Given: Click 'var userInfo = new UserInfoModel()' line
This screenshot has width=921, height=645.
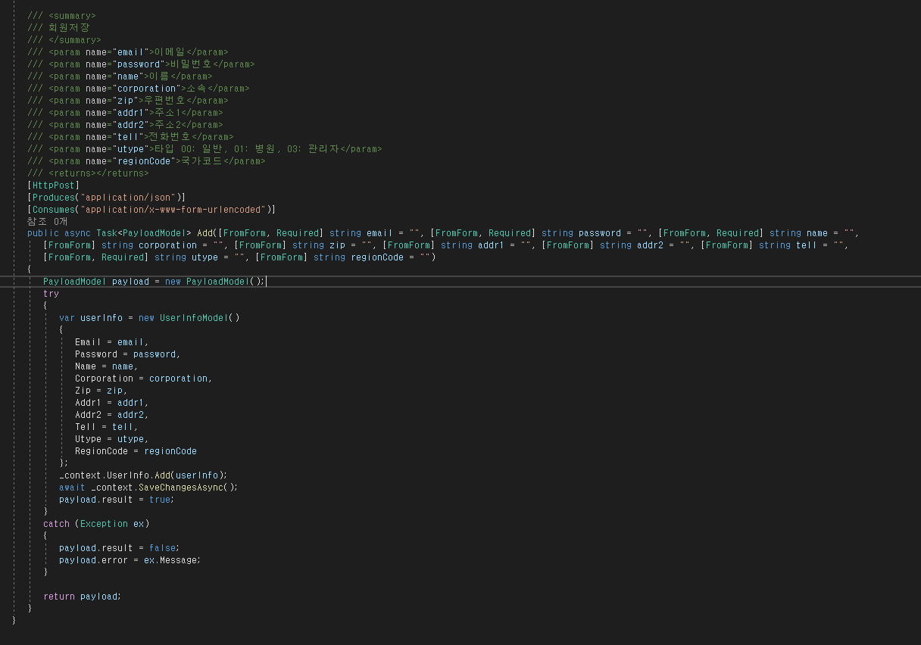Looking at the screenshot, I should pos(149,318).
